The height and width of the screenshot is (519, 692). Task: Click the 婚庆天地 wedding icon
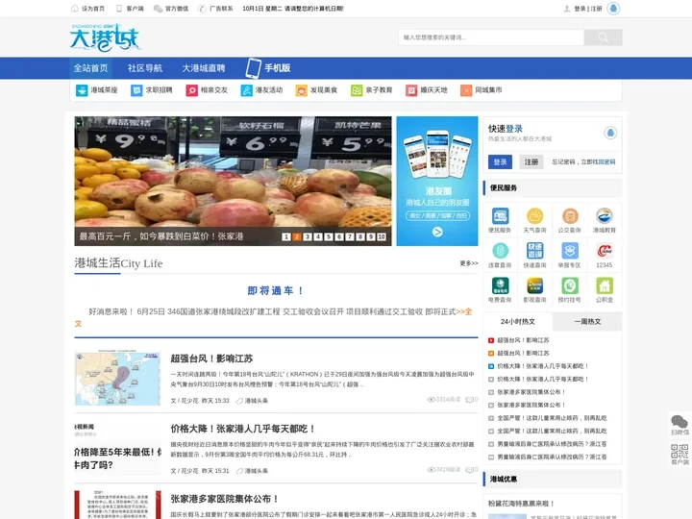[x=411, y=90]
